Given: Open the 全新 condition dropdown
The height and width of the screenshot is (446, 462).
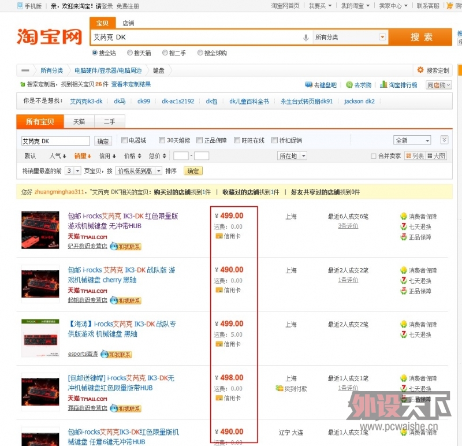Looking at the screenshot, I should (x=412, y=140).
